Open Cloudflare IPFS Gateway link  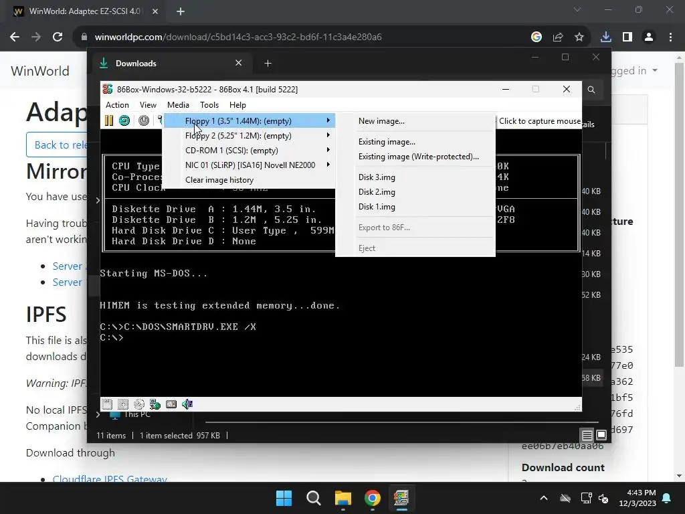click(x=110, y=479)
